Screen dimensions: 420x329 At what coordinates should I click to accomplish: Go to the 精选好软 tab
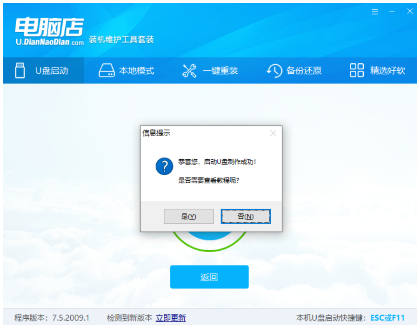(377, 70)
